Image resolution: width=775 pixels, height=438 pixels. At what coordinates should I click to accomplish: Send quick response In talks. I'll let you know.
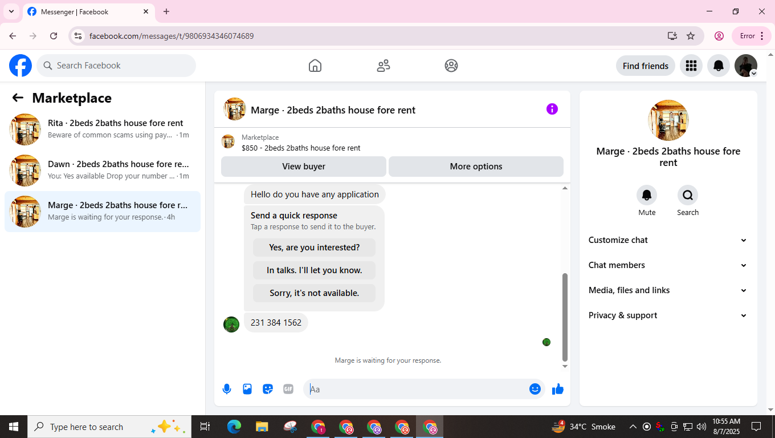coord(314,270)
